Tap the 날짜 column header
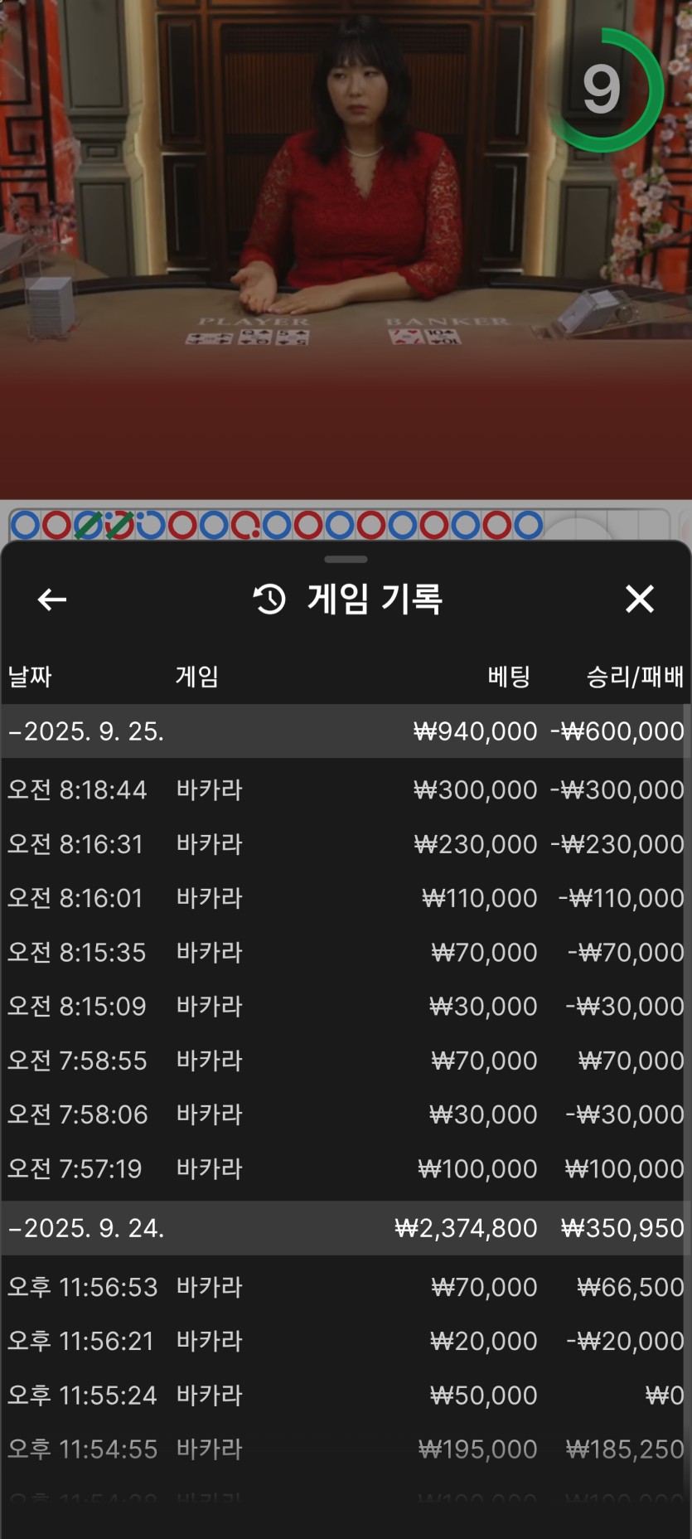 pos(30,677)
